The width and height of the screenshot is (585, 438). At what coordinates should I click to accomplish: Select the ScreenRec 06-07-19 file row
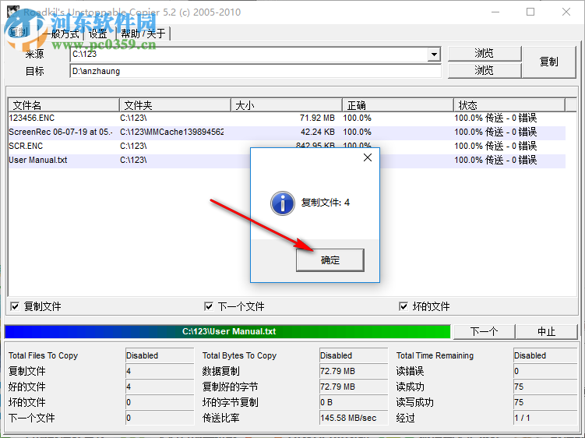click(x=287, y=132)
